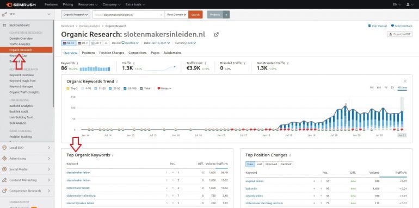Click the Export to PDF button
Viewport: 419px width, 208px height.
tap(399, 34)
